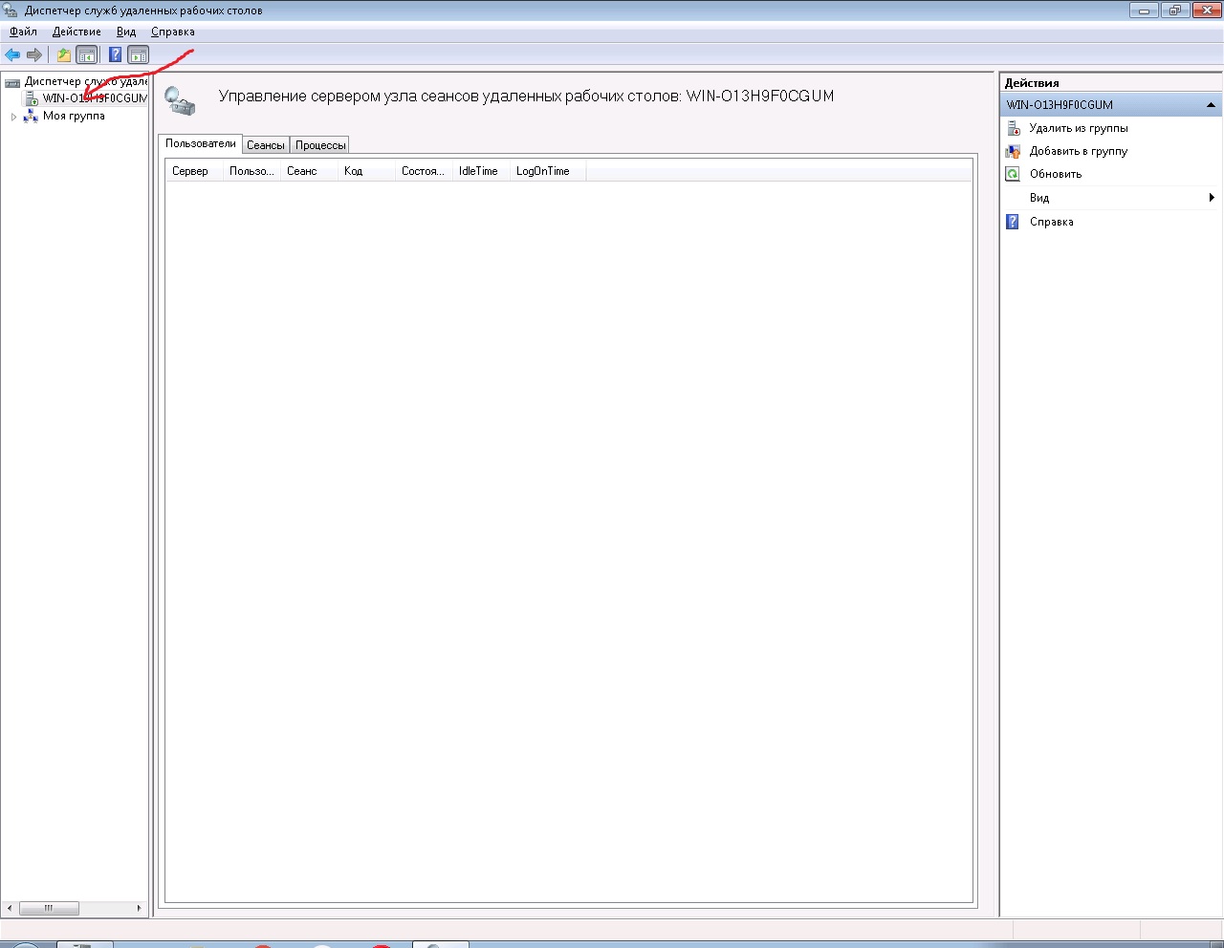Select the Моя группа tree node
The height and width of the screenshot is (948, 1224).
pyautogui.click(x=74, y=116)
